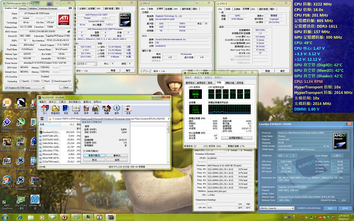Open wPrime desktop shortcut
The image size is (354, 221).
[35, 202]
